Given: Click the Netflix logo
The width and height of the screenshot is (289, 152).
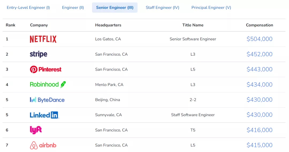Looking at the screenshot, I should [x=43, y=39].
